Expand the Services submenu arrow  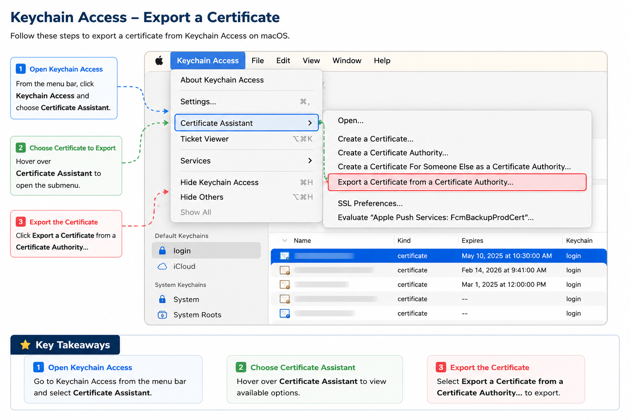pos(310,161)
